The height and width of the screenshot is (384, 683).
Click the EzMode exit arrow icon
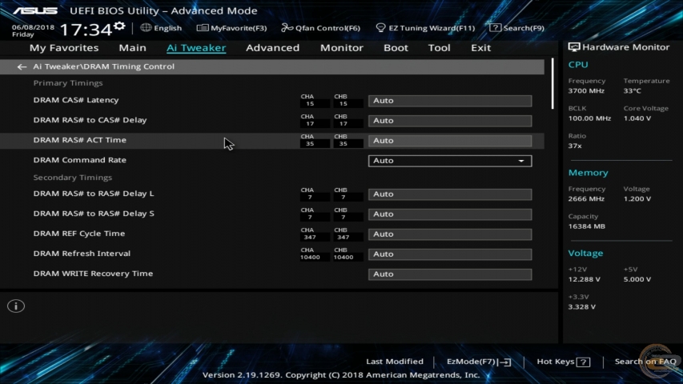coord(505,362)
